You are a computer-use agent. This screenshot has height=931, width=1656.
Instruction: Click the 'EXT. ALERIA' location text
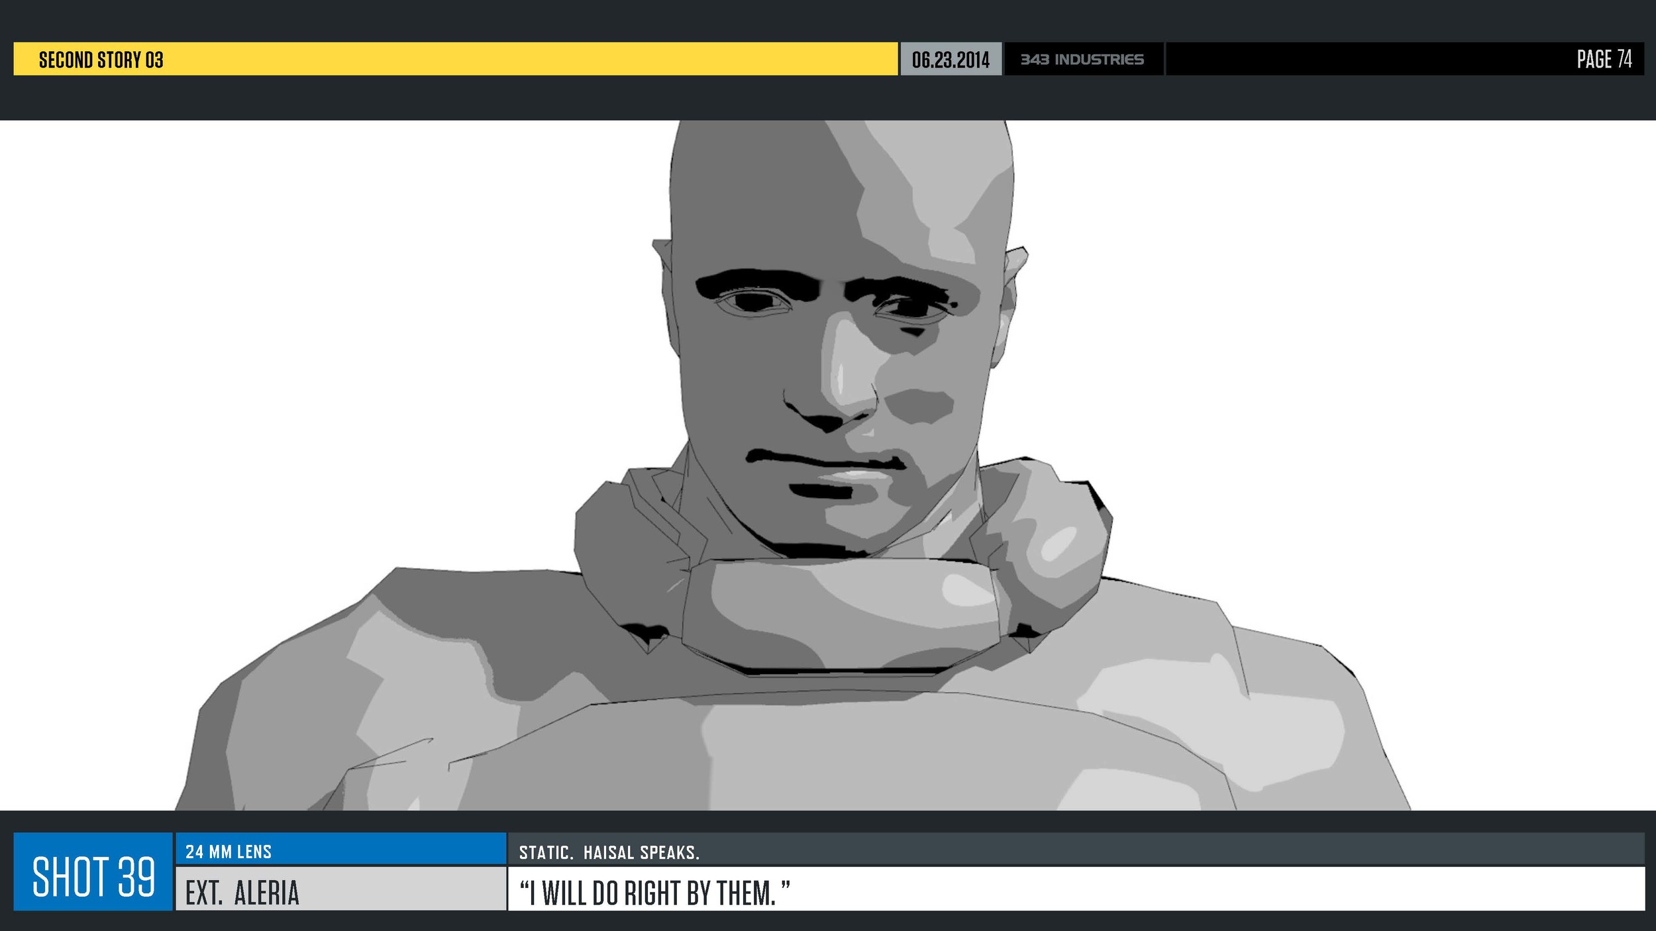(242, 893)
